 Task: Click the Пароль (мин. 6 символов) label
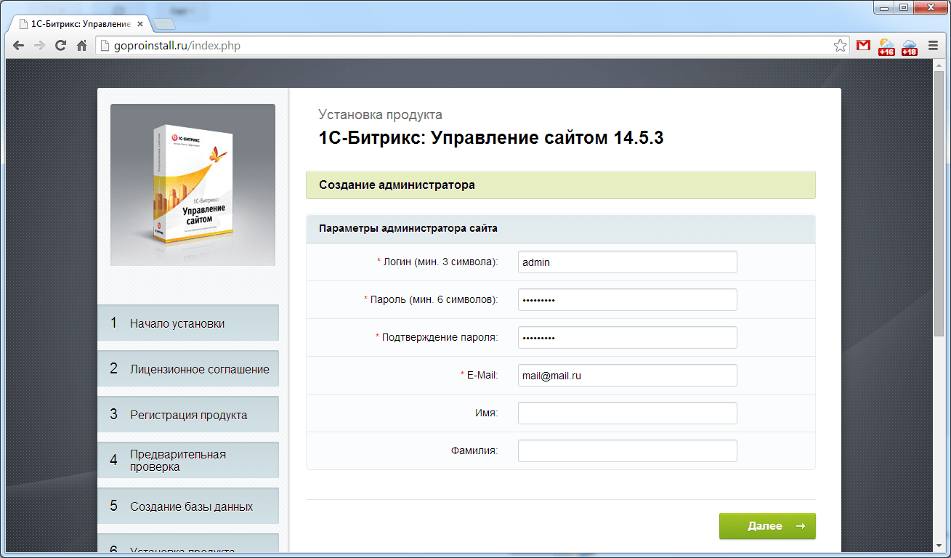[431, 300]
